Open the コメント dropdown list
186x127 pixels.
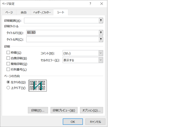point(100,53)
